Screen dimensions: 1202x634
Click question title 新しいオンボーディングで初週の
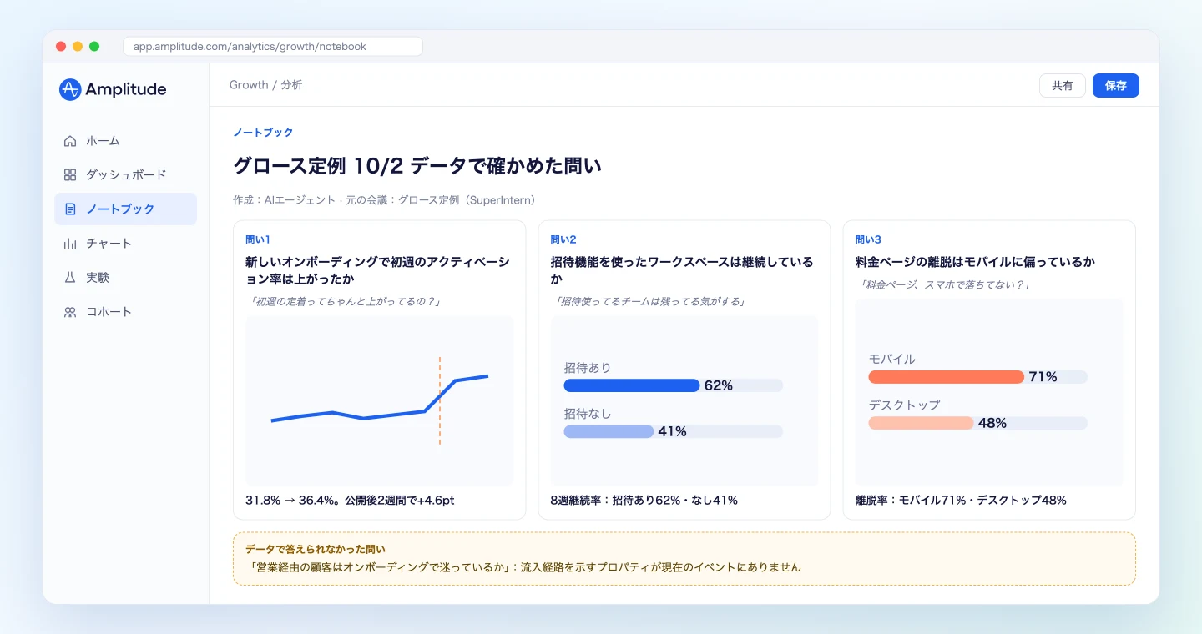point(377,270)
